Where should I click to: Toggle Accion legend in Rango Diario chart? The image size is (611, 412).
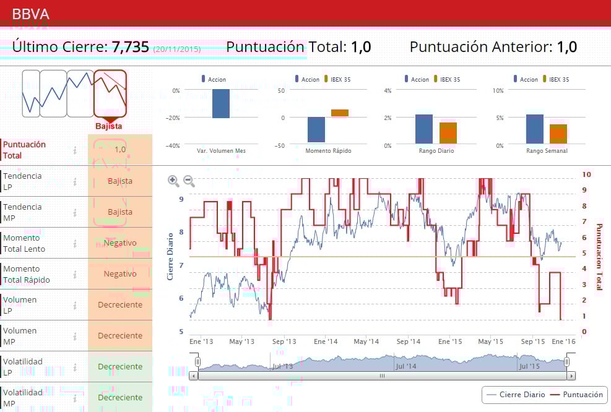click(x=417, y=79)
